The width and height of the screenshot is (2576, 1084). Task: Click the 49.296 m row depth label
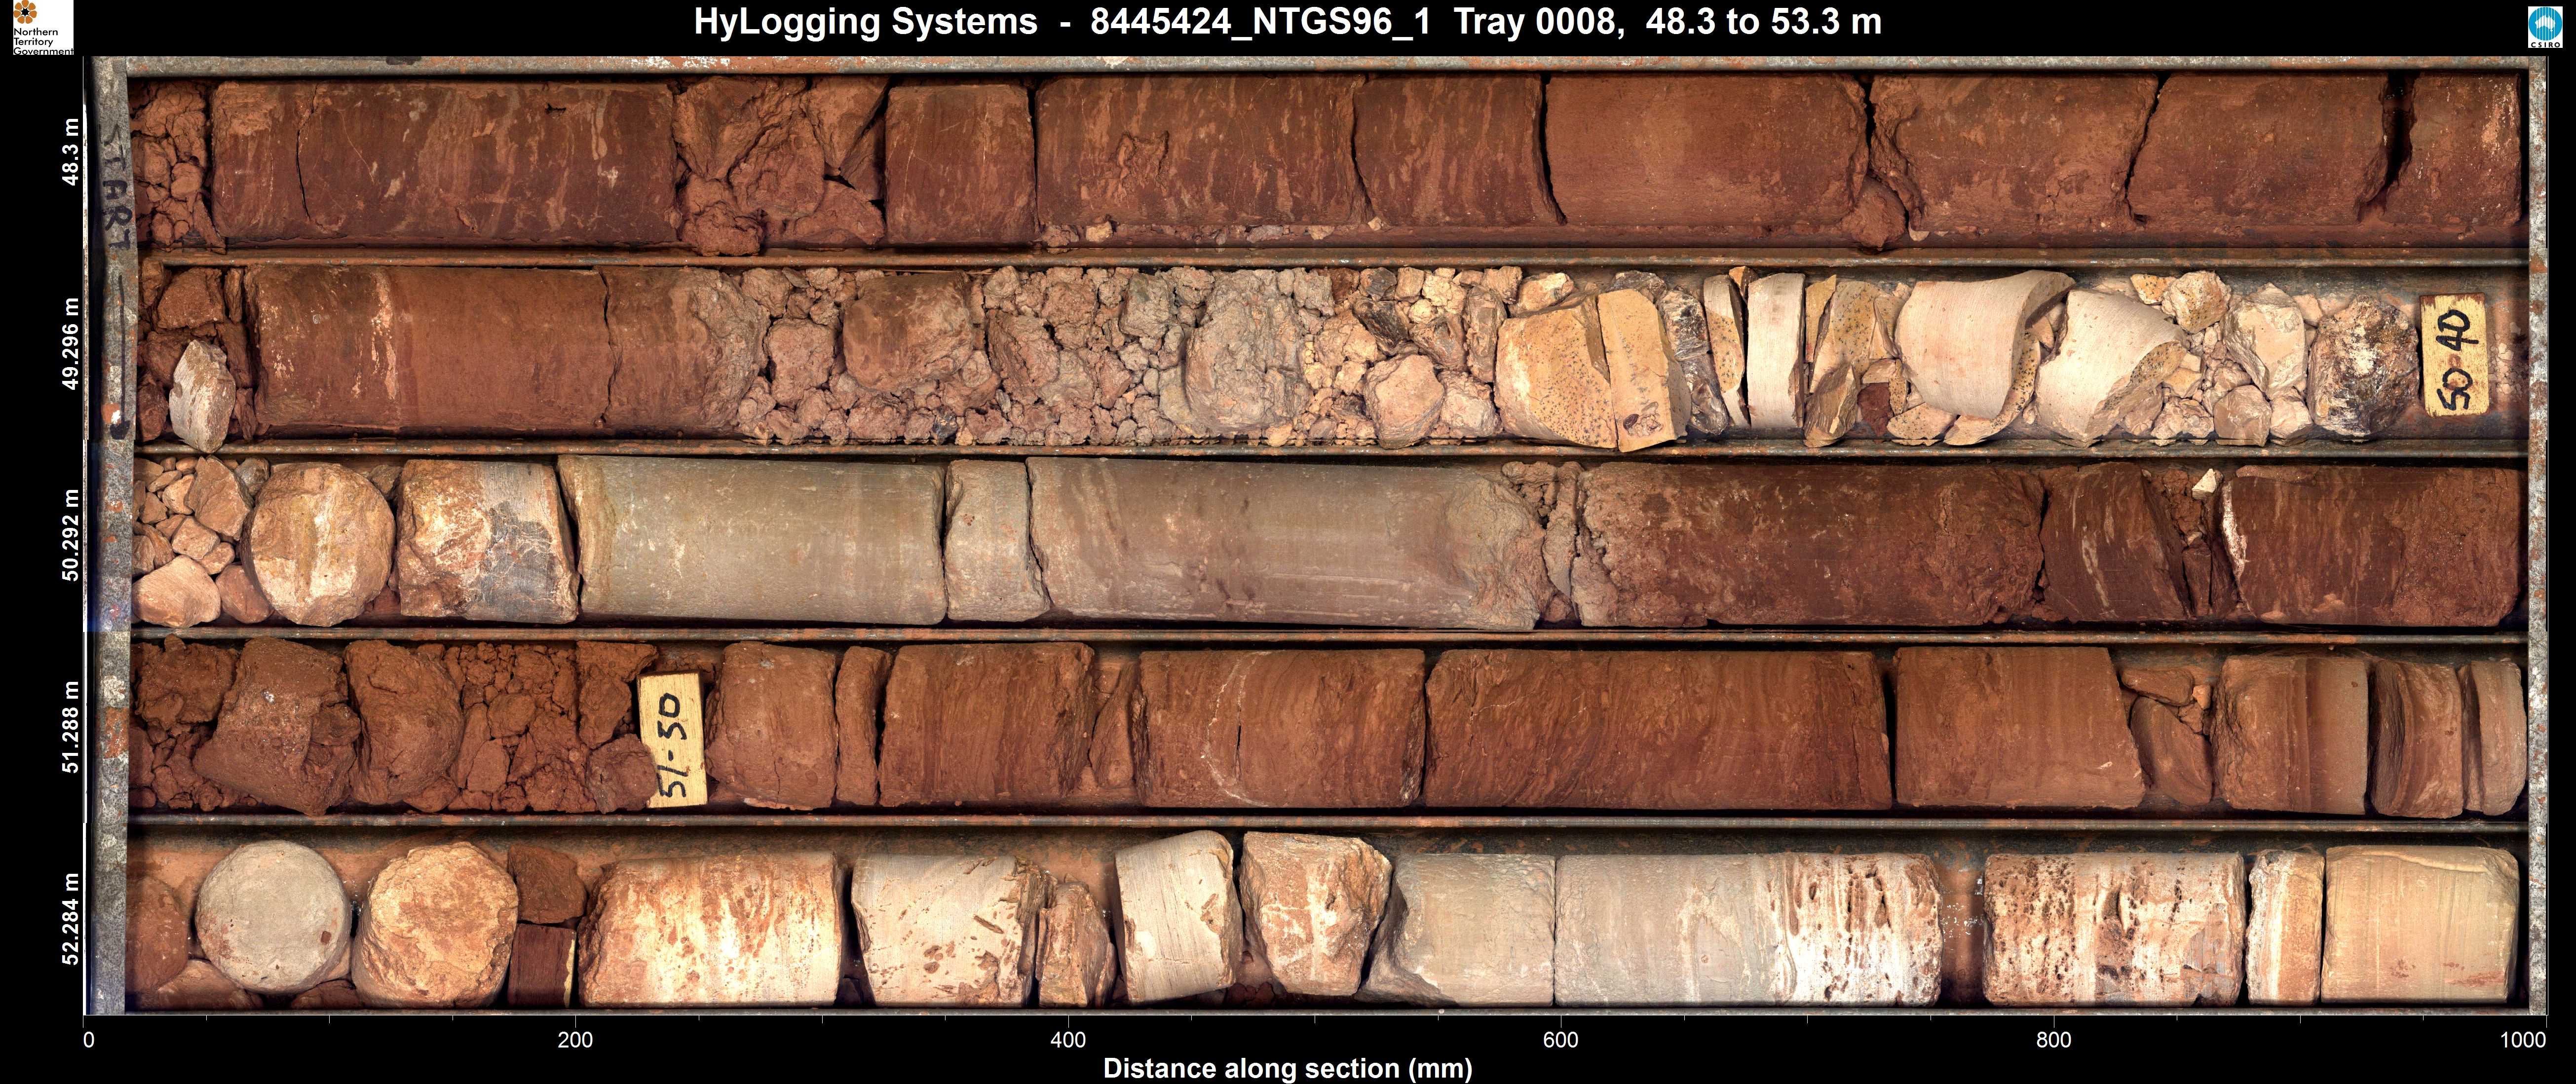coord(70,343)
